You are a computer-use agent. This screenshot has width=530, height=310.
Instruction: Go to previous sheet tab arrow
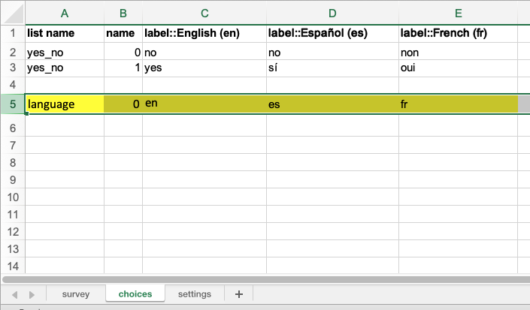14,295
